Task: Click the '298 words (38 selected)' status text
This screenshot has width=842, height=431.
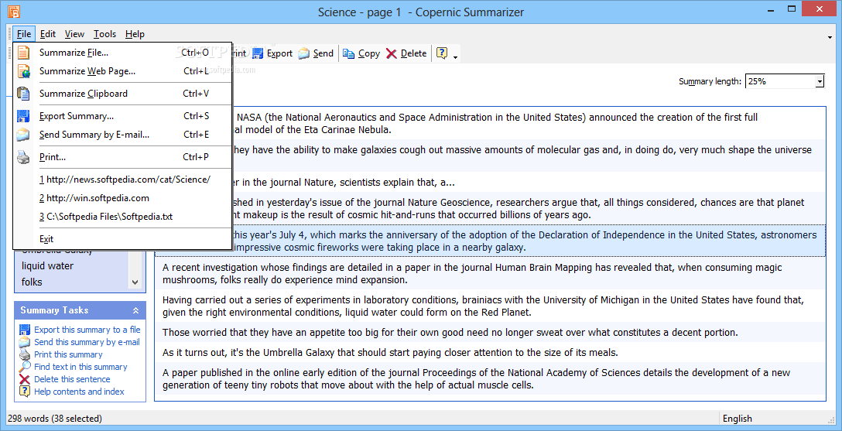Action: click(55, 419)
